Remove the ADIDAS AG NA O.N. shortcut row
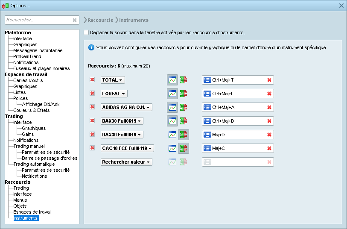Image resolution: width=347 pixels, height=229 pixels. [x=92, y=107]
